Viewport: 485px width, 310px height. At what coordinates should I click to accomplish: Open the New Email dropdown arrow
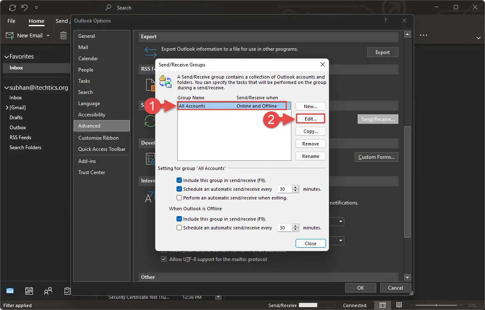point(48,35)
